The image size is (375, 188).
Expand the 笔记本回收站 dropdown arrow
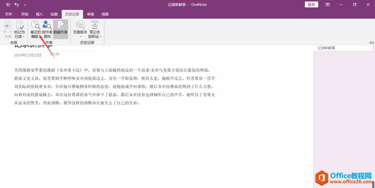tap(101, 37)
